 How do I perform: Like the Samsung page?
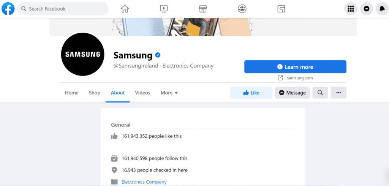(x=251, y=93)
